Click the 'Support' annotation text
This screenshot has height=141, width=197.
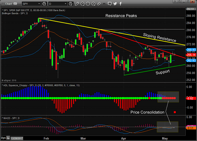(x=163, y=72)
